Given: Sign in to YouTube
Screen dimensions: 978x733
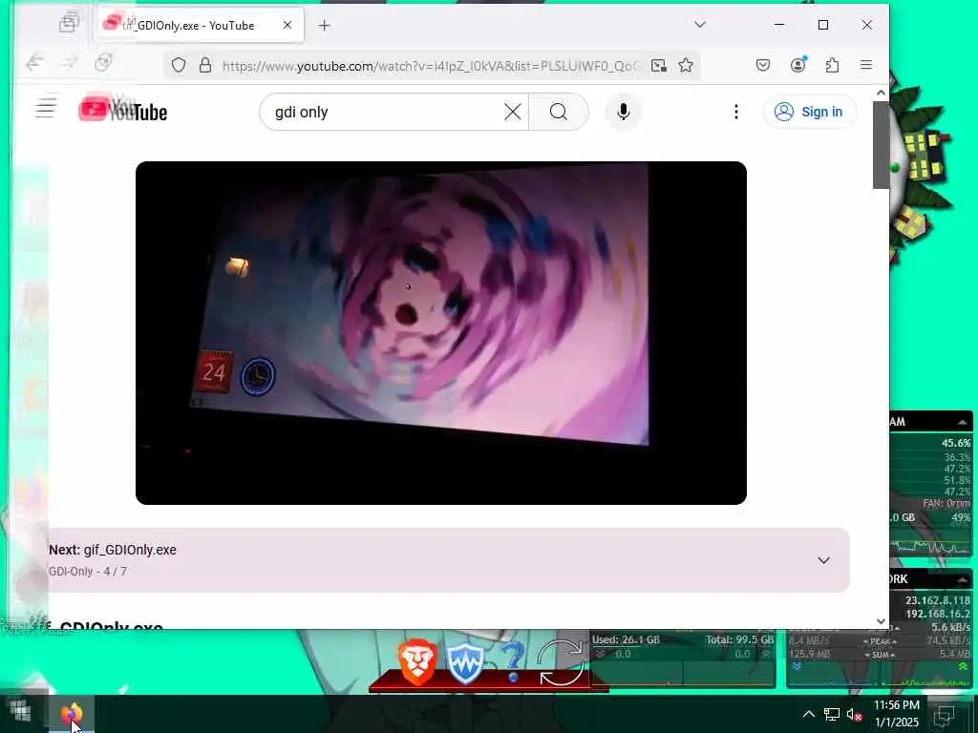Looking at the screenshot, I should pos(809,112).
